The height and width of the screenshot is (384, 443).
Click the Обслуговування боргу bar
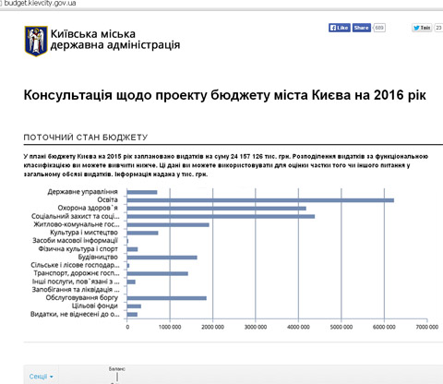pyautogui.click(x=166, y=298)
